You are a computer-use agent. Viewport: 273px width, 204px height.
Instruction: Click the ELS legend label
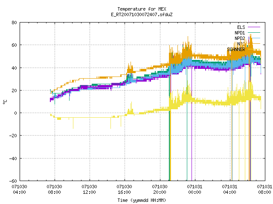point(241,27)
